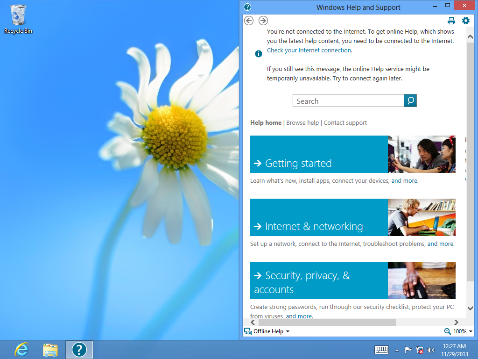The height and width of the screenshot is (359, 478).
Task: Follow 'and more' link under Internet & networking
Action: point(440,244)
